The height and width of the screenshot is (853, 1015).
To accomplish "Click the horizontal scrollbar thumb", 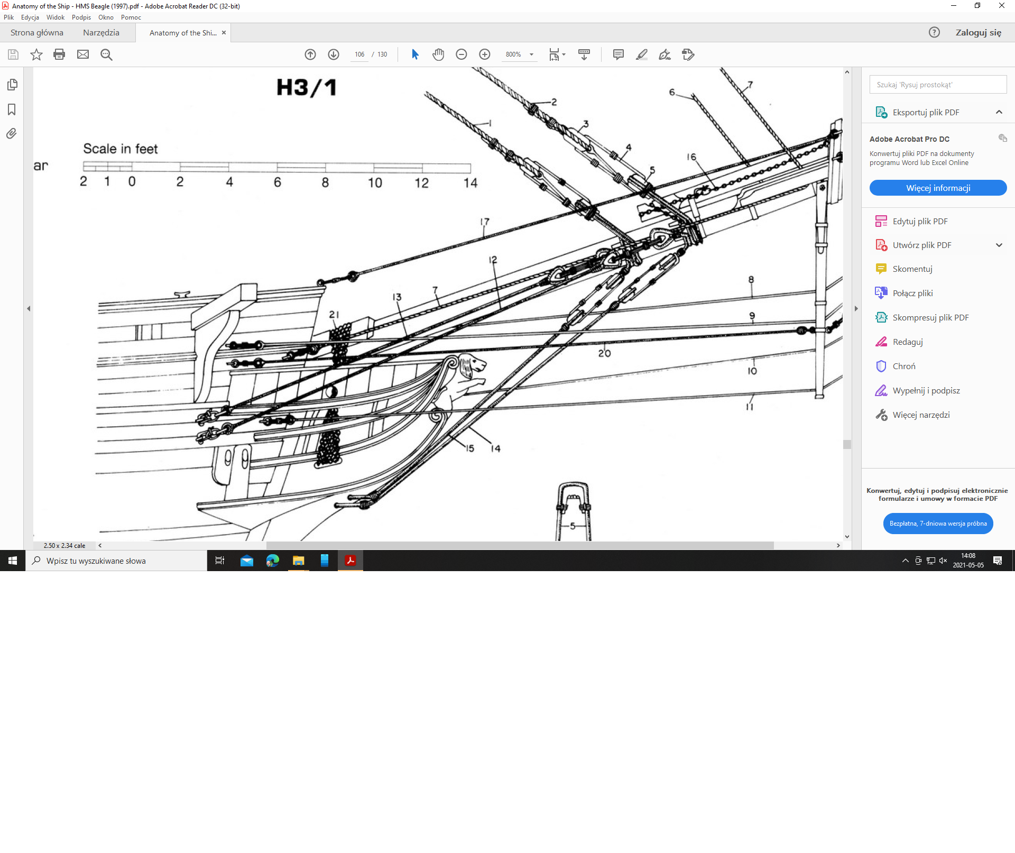I will (x=520, y=545).
